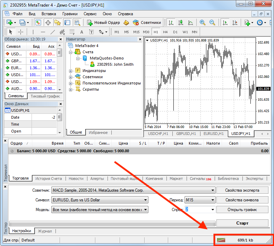This screenshot has width=274, height=246.
Task: Switch chart to D1 timeframe
Action: 175,32
